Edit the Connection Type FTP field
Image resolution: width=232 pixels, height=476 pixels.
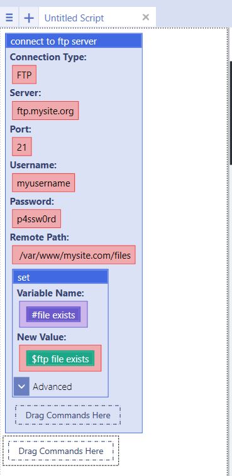coord(25,75)
